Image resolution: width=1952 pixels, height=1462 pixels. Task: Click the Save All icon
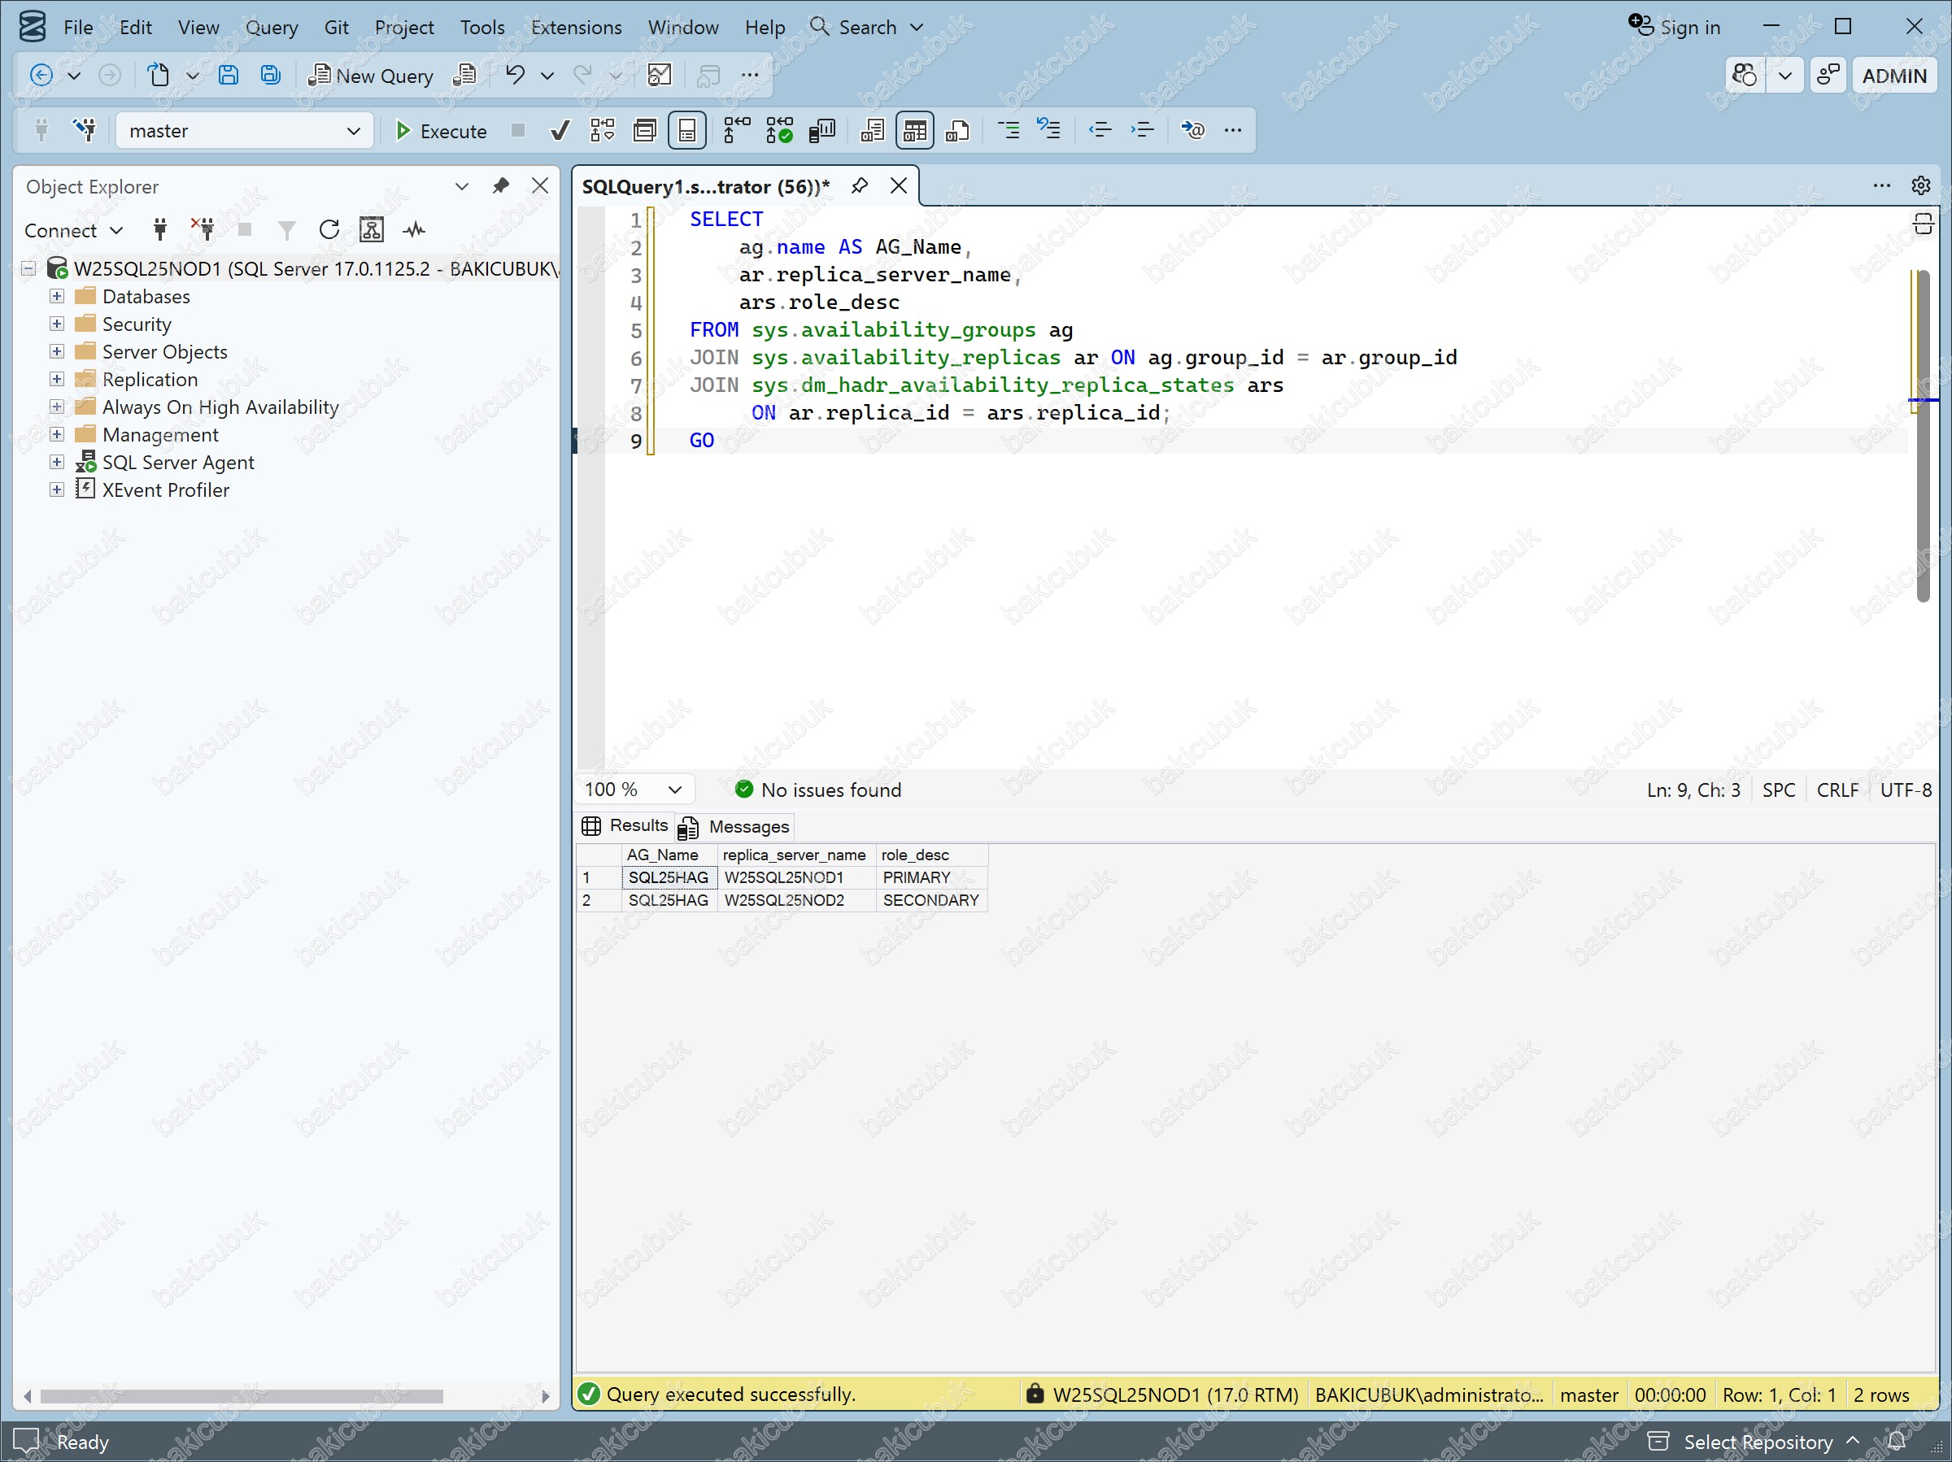[x=270, y=76]
